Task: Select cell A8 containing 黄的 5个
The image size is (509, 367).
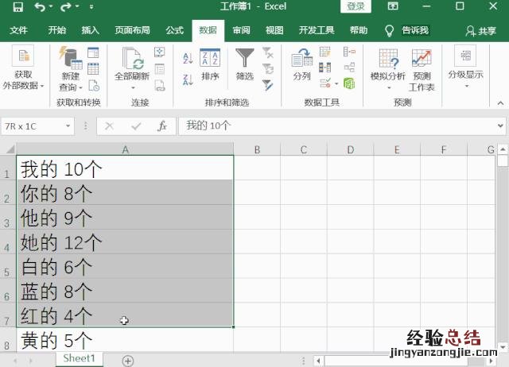Action: (x=124, y=341)
